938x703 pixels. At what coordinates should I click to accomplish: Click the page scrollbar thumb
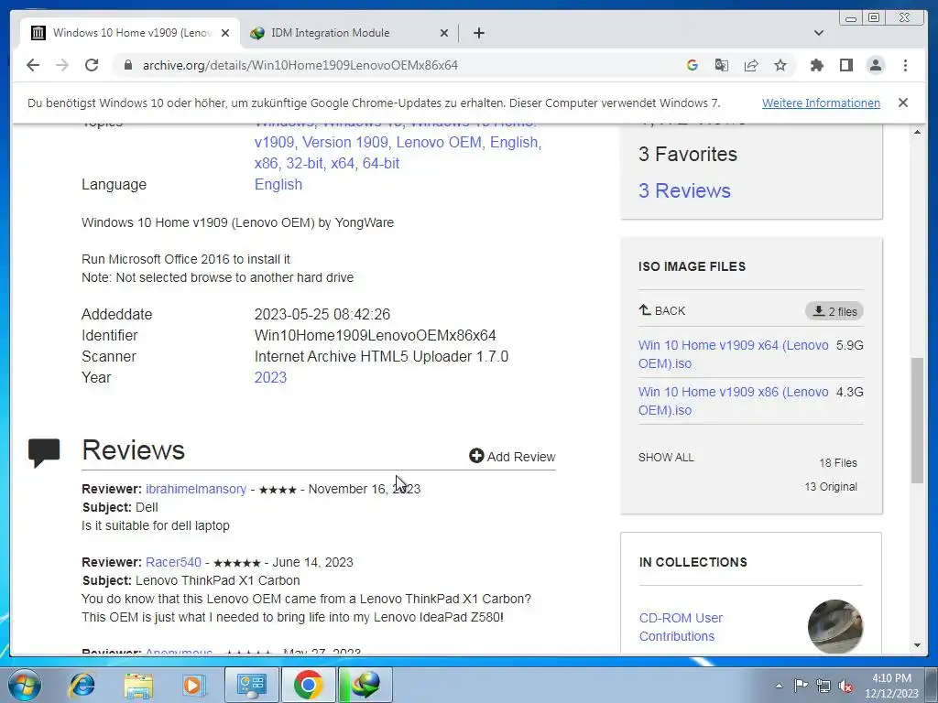tap(917, 420)
